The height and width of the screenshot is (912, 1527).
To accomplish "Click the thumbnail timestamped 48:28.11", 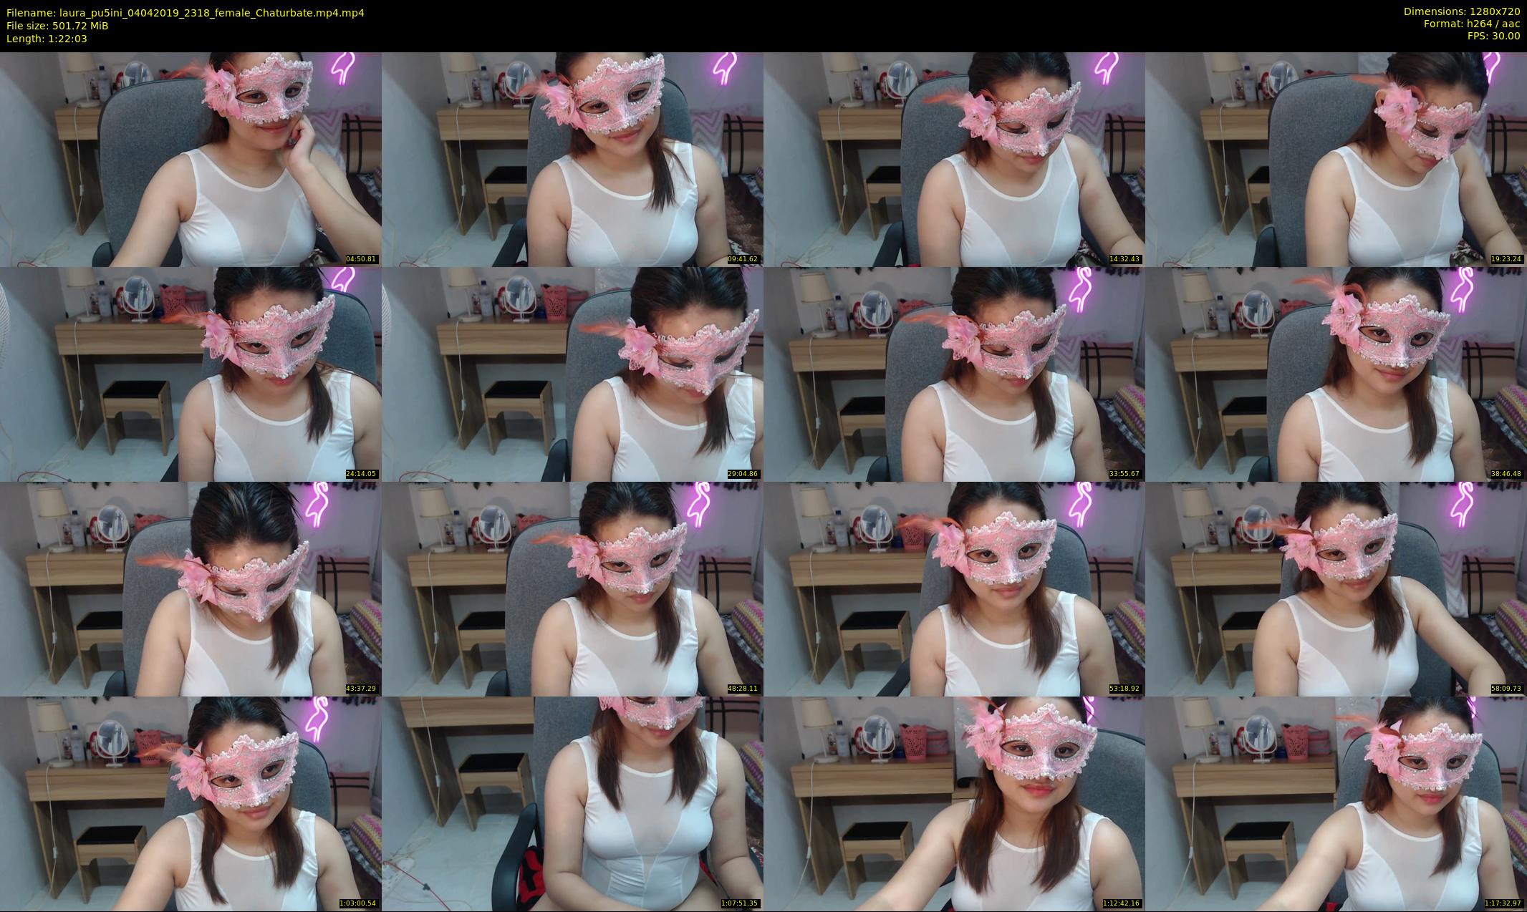I will (x=572, y=588).
